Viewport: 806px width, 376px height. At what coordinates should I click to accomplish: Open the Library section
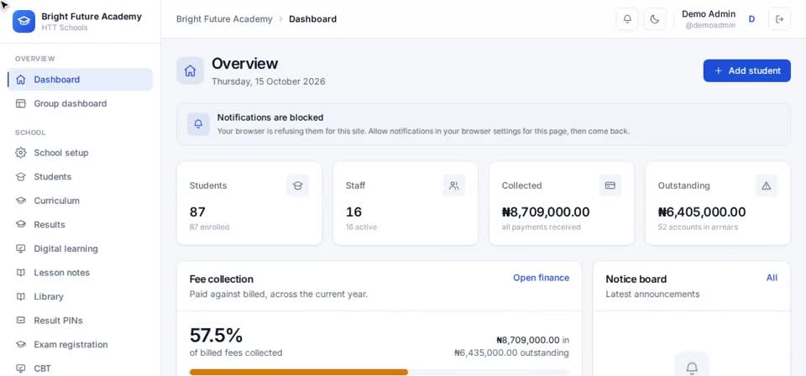click(81, 296)
